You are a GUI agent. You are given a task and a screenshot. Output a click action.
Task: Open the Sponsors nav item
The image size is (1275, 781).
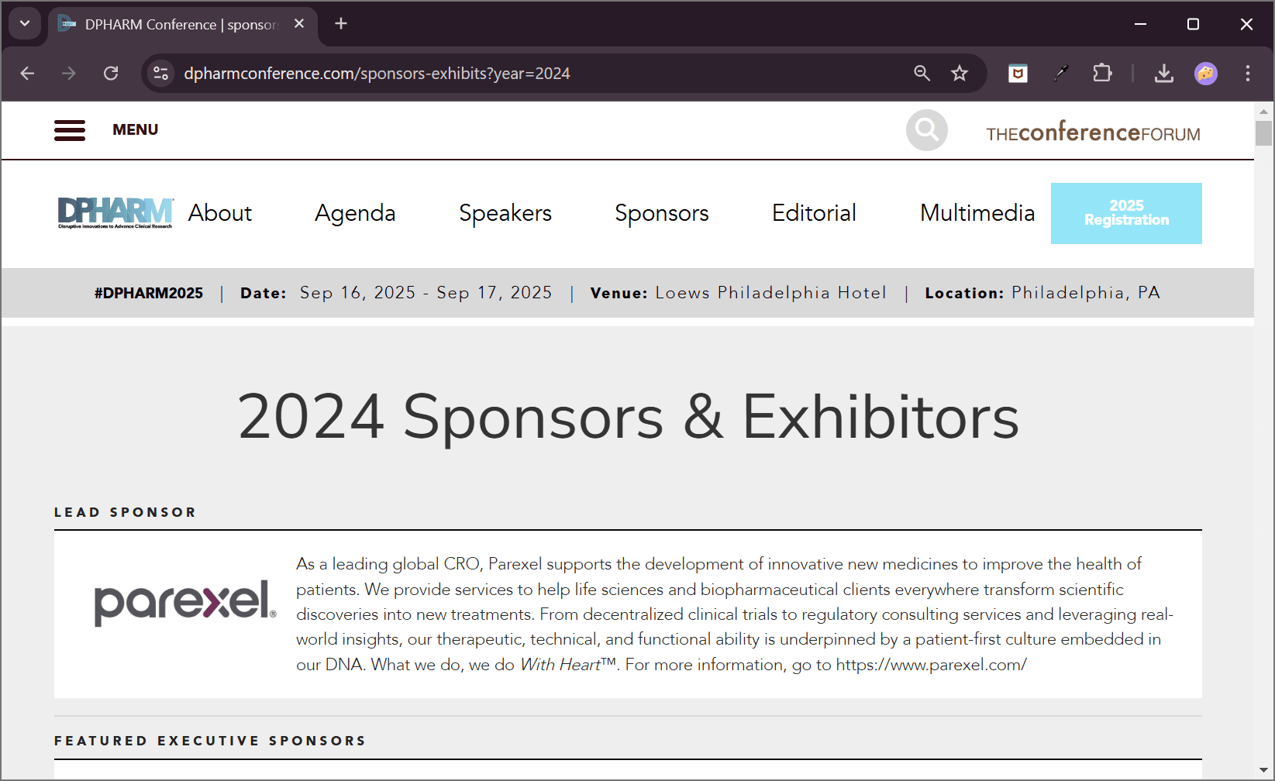662,213
